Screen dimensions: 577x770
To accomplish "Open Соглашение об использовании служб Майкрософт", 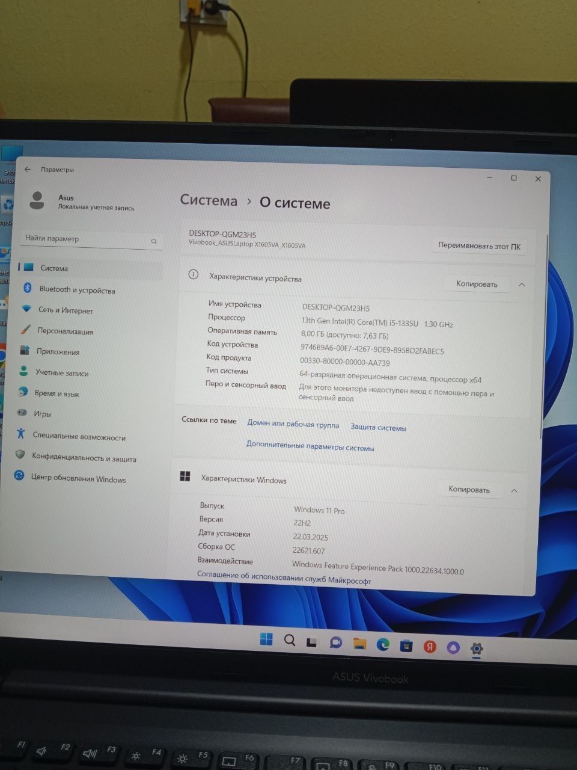I will click(x=284, y=577).
